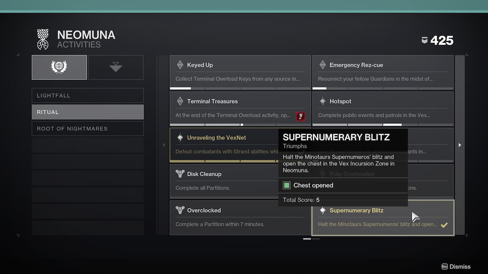The image size is (488, 274).
Task: Click the red badge on Terminal Treasures
Action: tap(301, 117)
